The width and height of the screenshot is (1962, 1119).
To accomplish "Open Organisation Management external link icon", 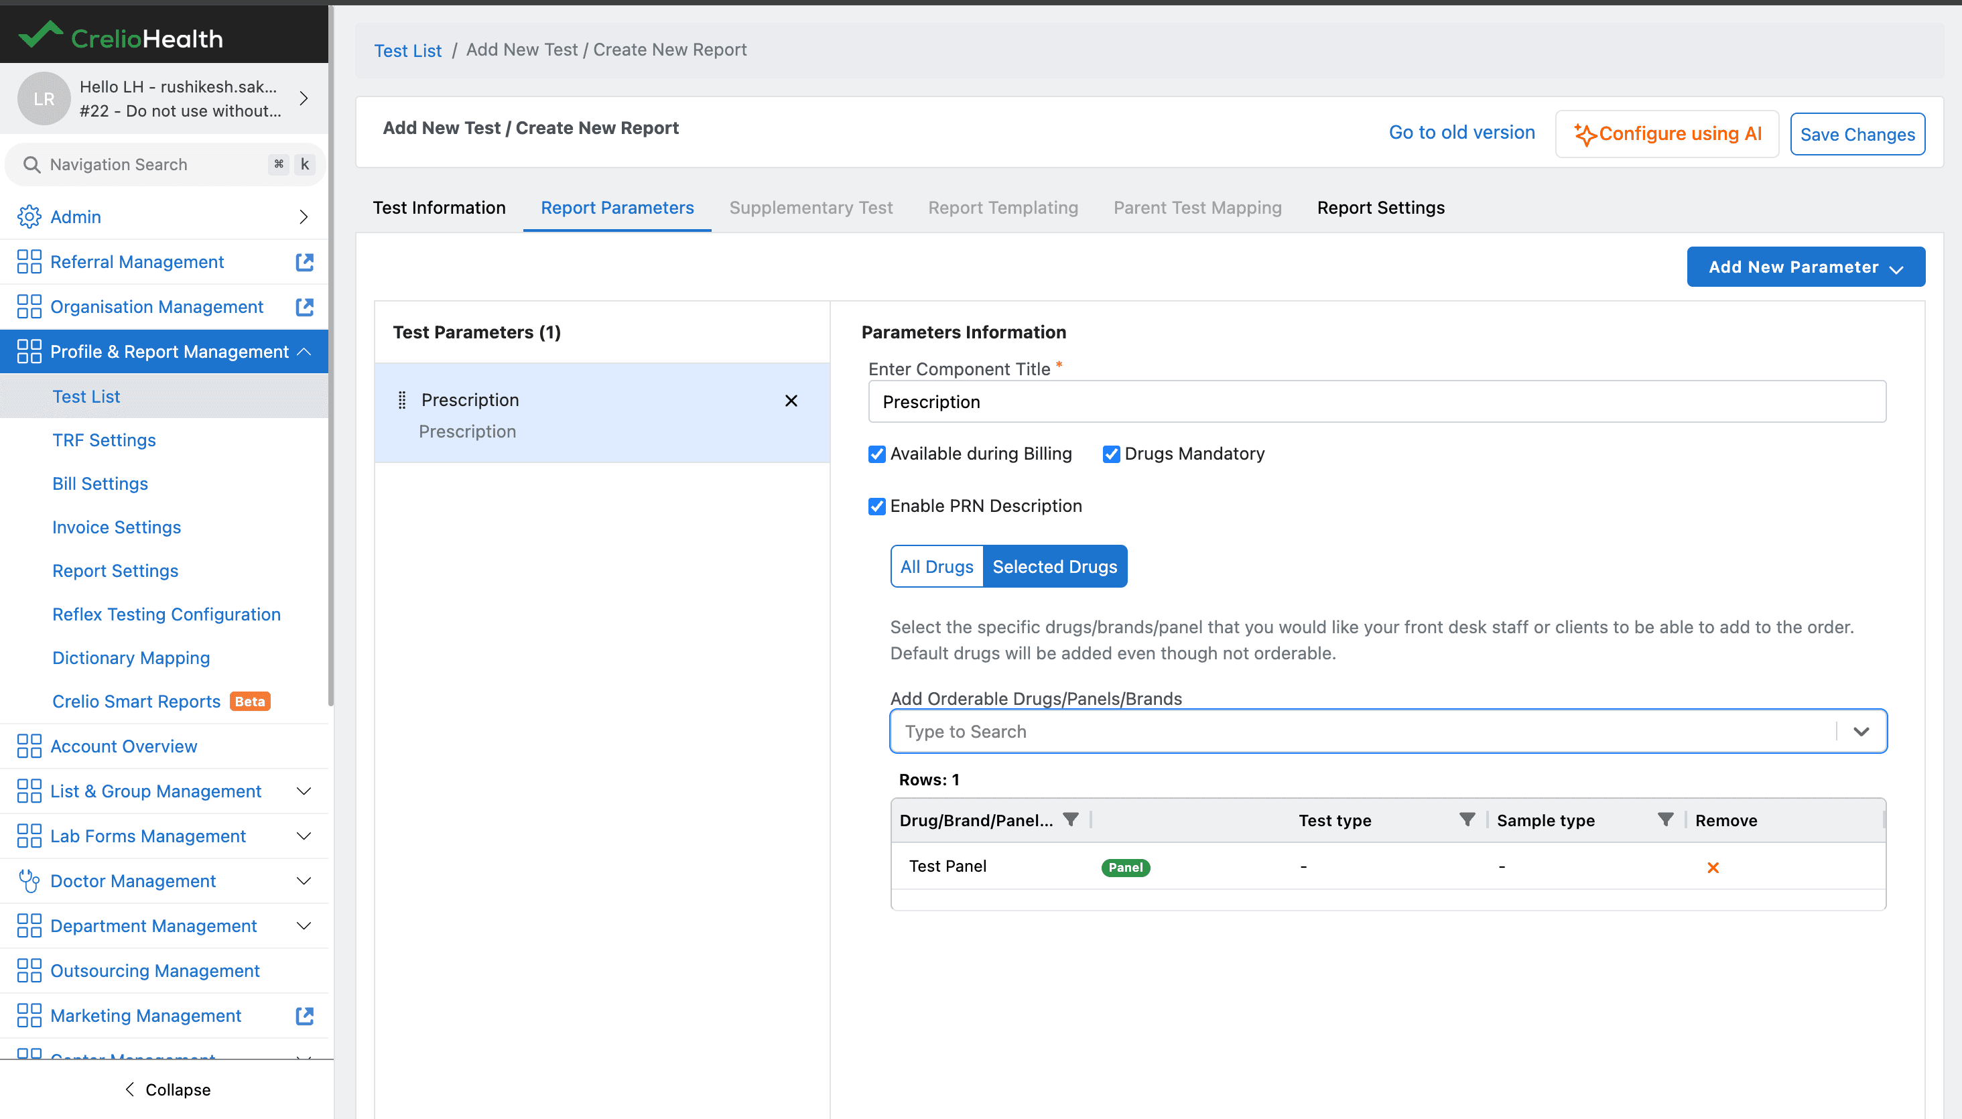I will pyautogui.click(x=304, y=307).
